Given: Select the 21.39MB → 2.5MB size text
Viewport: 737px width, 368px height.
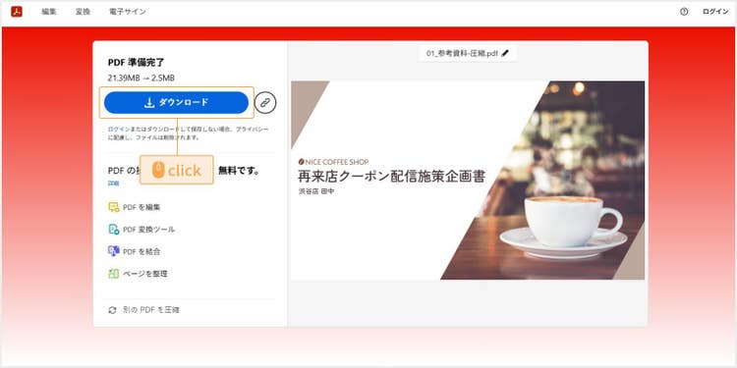Looking at the screenshot, I should pyautogui.click(x=141, y=78).
